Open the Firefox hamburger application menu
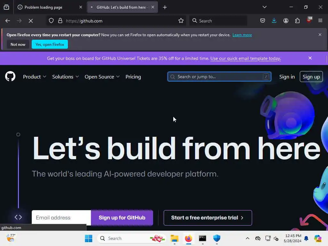This screenshot has height=246, width=328. (320, 20)
